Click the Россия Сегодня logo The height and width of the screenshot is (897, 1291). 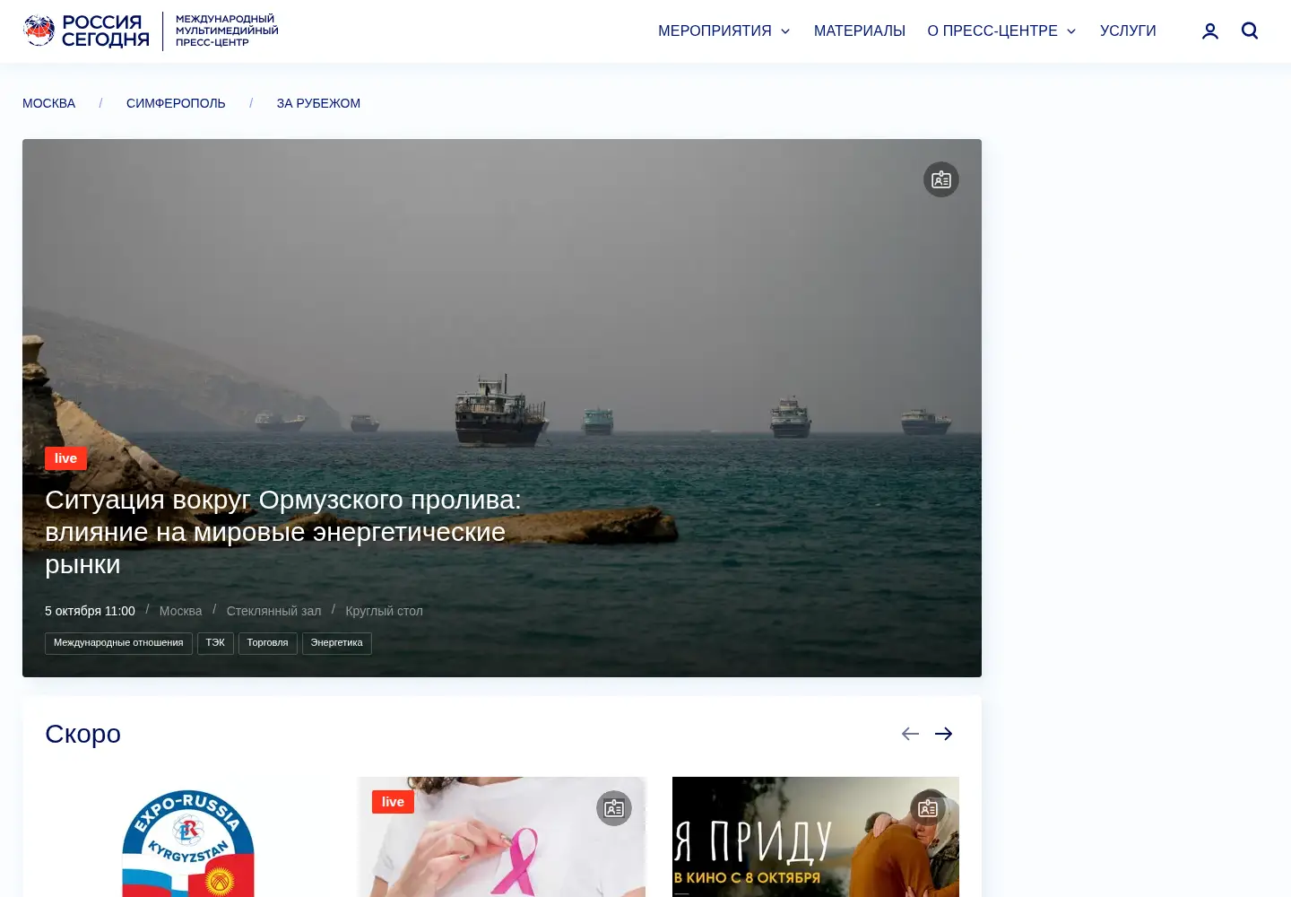(87, 31)
